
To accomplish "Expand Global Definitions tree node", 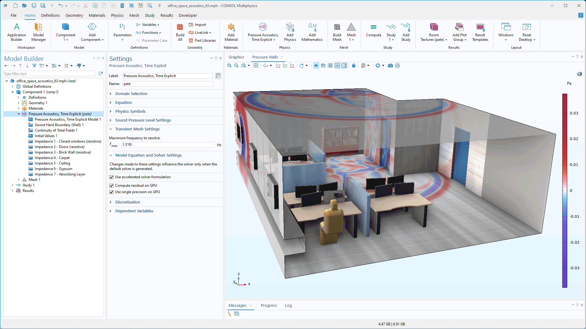I will coord(13,87).
